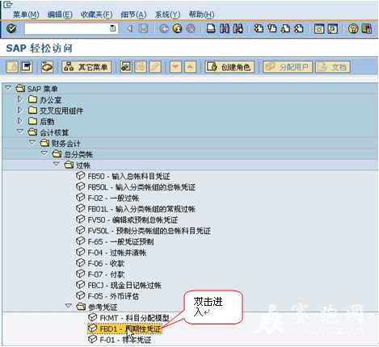This screenshot has width=379, height=347.
Task: Click the User Menu icon
Action: [x=12, y=67]
